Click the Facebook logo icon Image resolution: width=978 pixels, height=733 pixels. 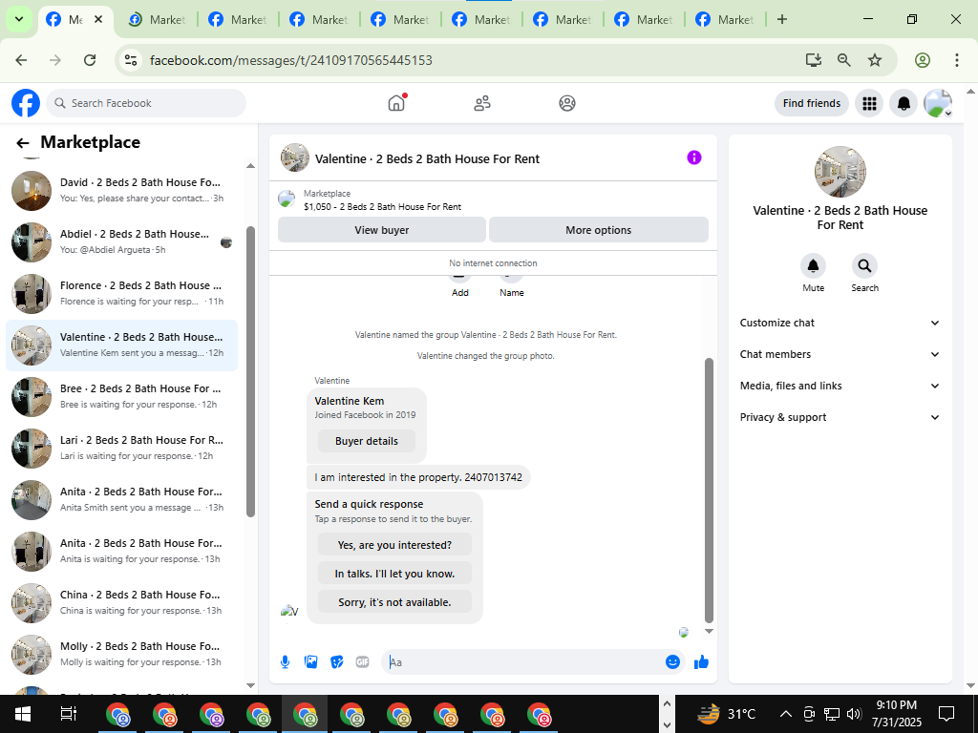tap(26, 103)
